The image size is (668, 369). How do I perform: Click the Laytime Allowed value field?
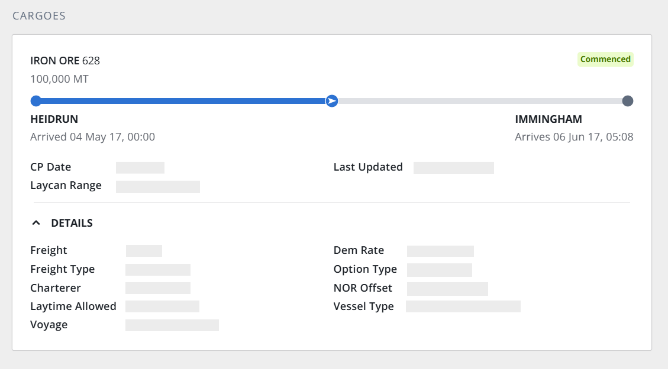(x=162, y=306)
